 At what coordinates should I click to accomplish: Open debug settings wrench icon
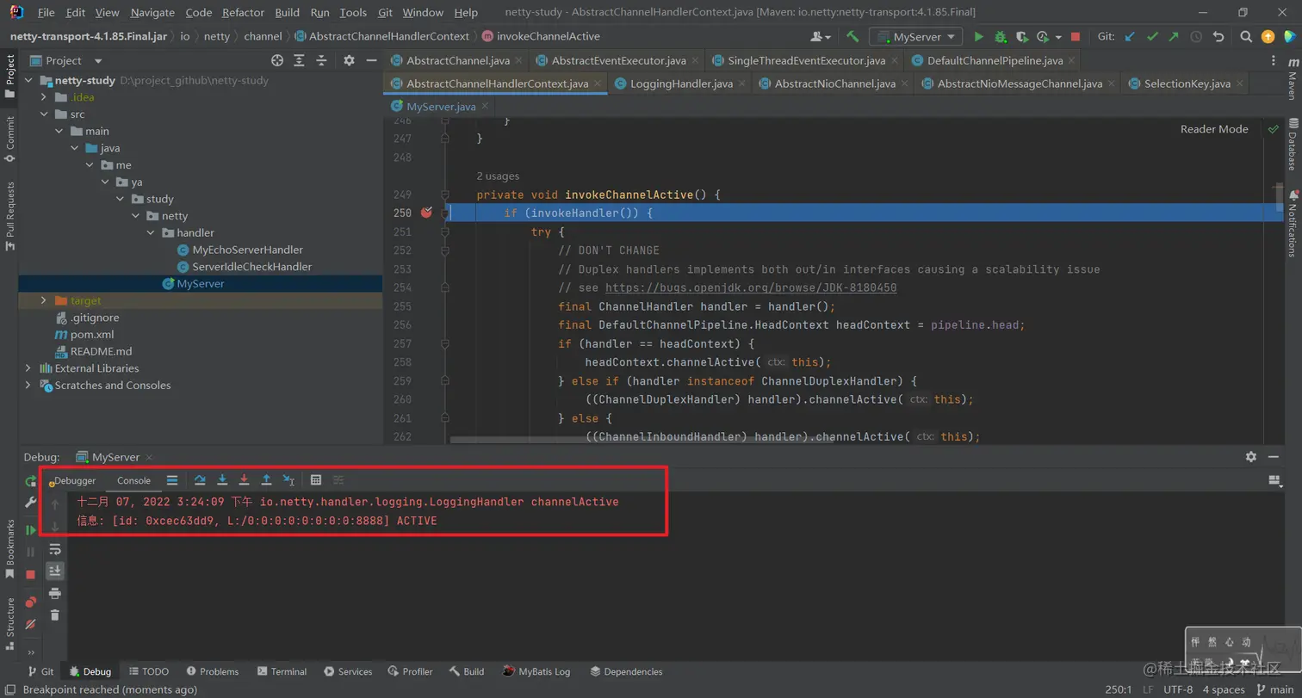[x=31, y=503]
